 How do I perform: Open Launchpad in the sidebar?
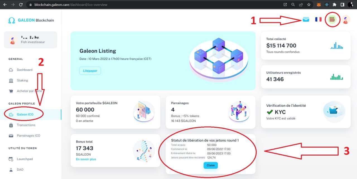click(25, 159)
